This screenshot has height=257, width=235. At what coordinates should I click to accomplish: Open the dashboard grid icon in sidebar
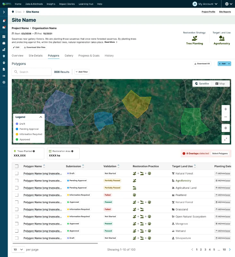point(4,37)
